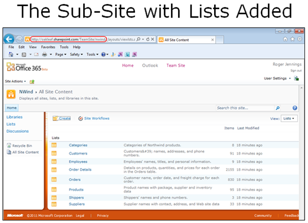Click the Print toolbar icon
Viewport: 308px width, 223px height.
click(x=45, y=54)
